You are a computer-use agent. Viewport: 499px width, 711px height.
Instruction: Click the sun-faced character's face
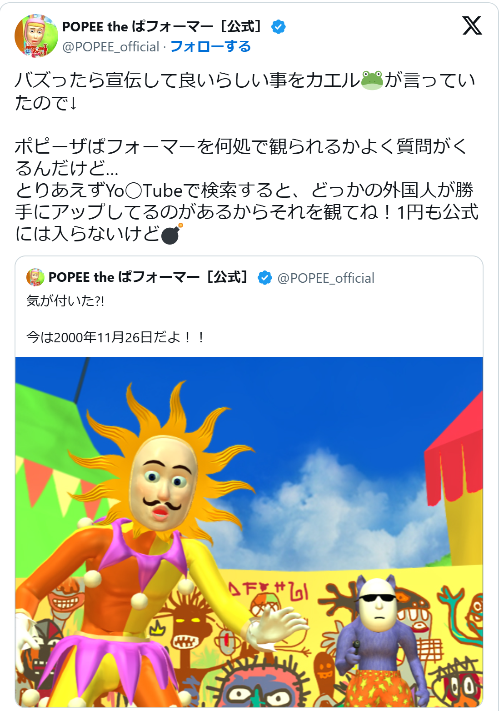pos(164,483)
